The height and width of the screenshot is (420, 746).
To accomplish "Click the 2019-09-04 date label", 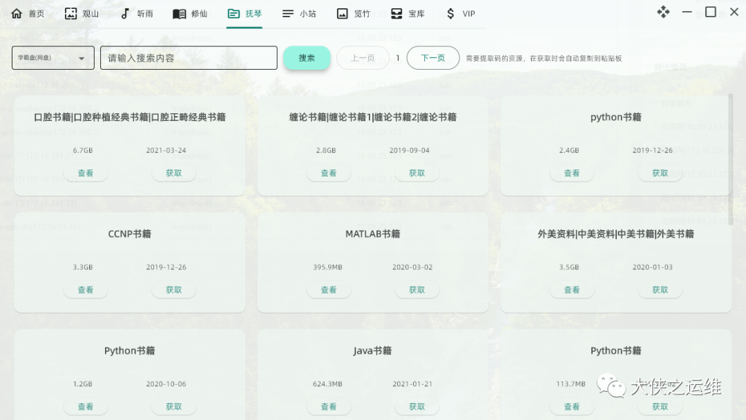I will coord(410,151).
